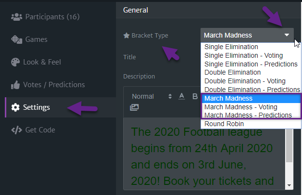
Task: Click the Votes thumbs-up icon
Action: pyautogui.click(x=15, y=85)
